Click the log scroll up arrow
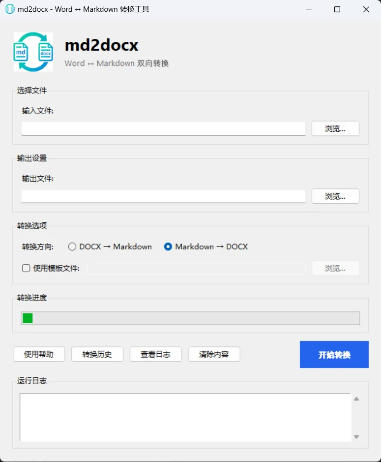 (x=356, y=399)
